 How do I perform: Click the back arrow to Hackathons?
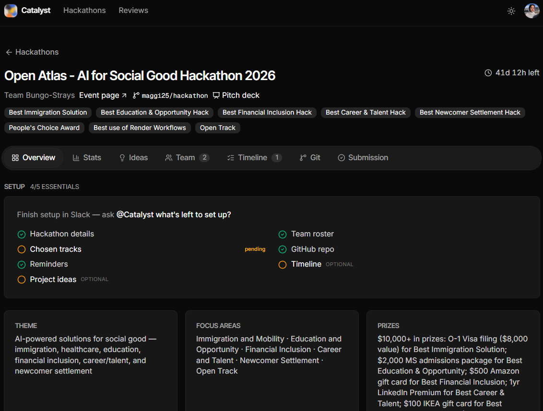point(9,52)
